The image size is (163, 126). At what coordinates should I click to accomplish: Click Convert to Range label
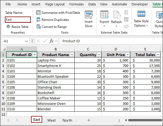[x=54, y=27]
